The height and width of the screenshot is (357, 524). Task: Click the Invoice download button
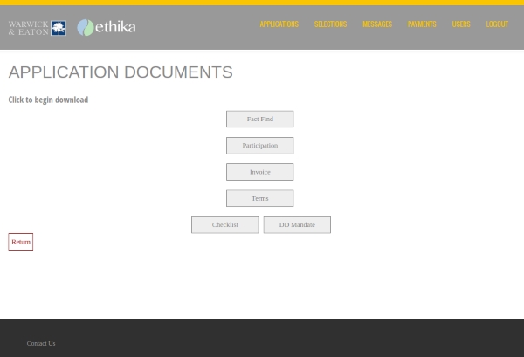[260, 172]
